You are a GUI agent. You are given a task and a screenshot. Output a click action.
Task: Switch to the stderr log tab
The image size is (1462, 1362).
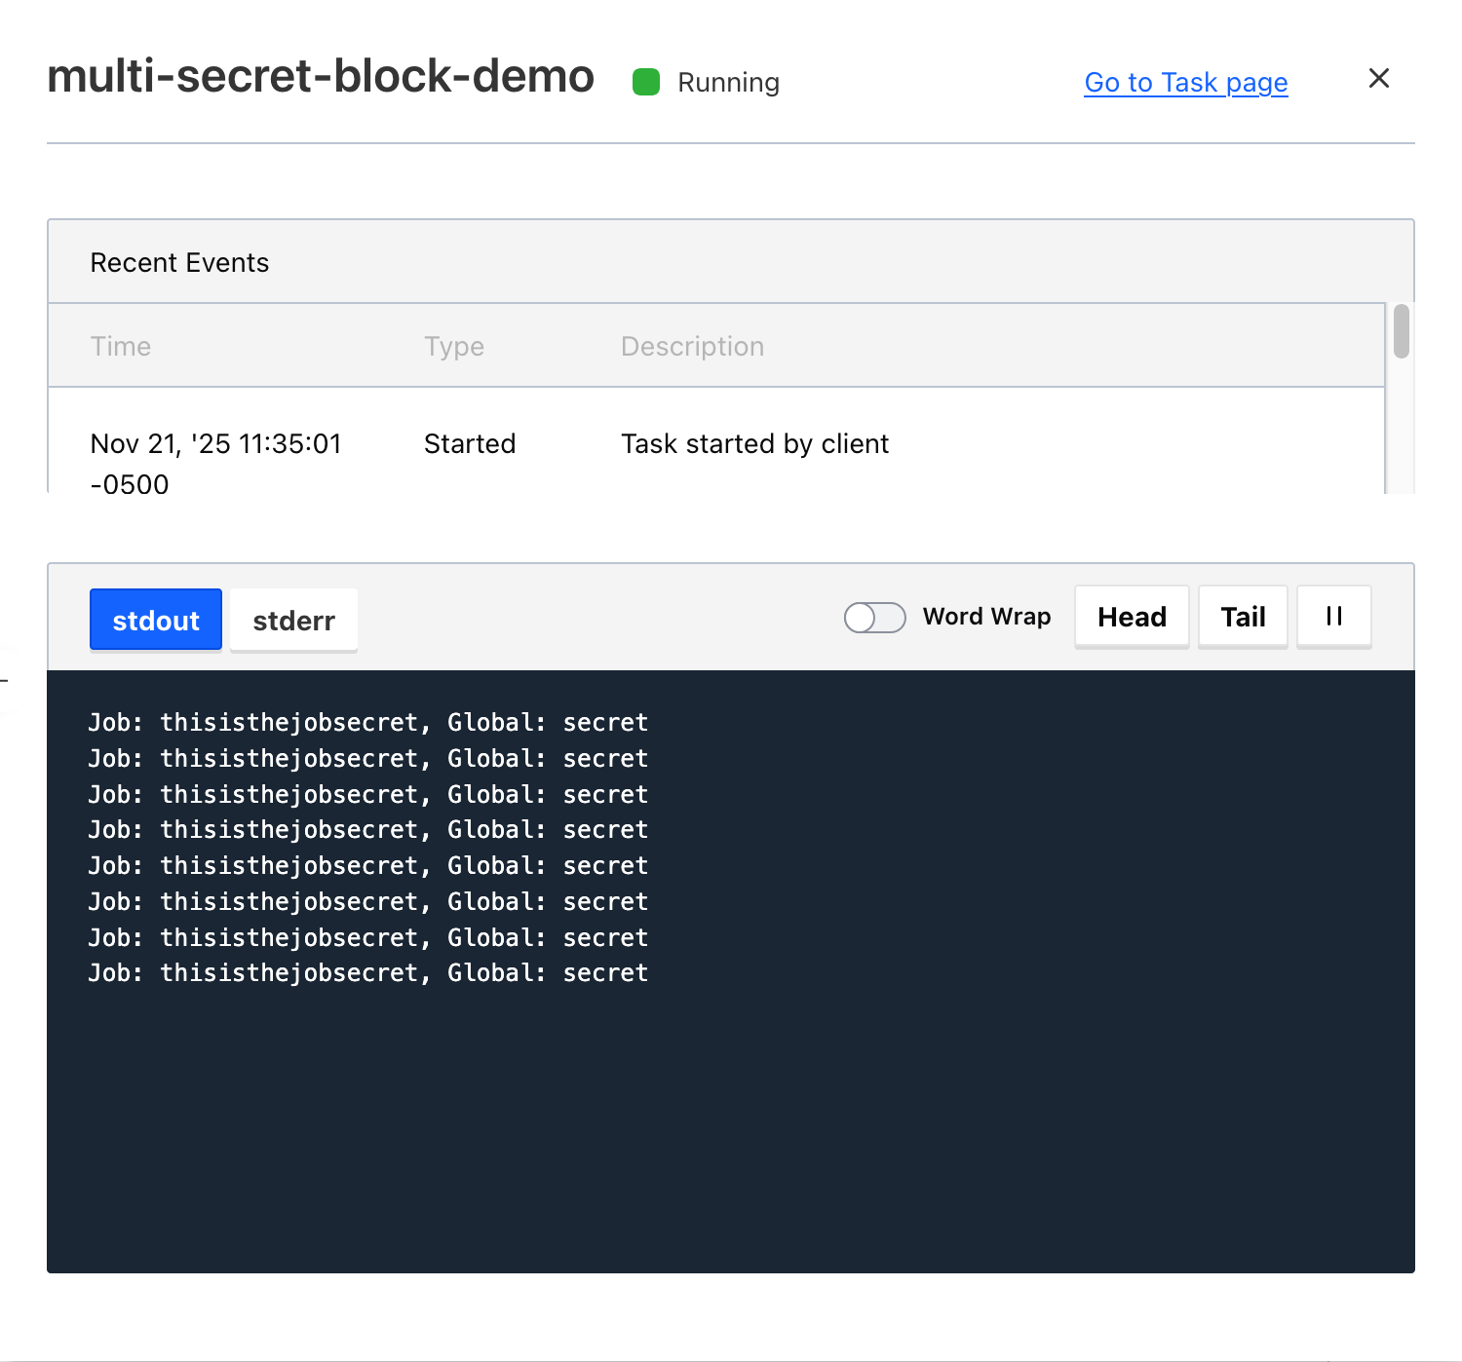click(x=293, y=621)
